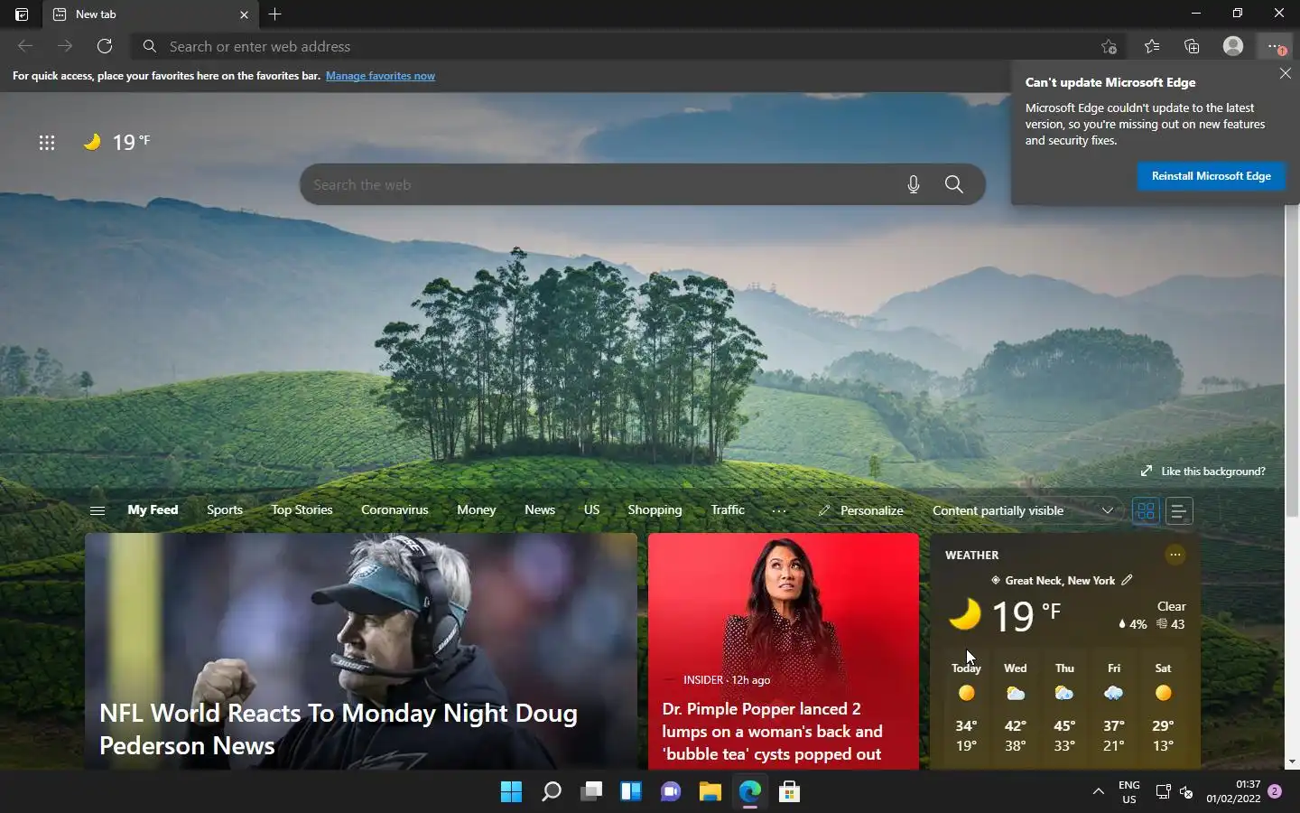Open the Dr. Pimple Popper article

[784, 651]
